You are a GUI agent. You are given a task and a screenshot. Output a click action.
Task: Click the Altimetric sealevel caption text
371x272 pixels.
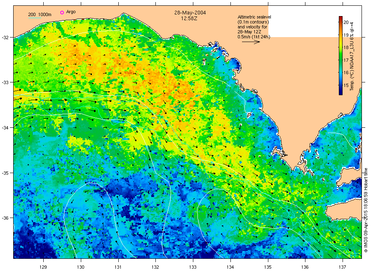point(254,17)
